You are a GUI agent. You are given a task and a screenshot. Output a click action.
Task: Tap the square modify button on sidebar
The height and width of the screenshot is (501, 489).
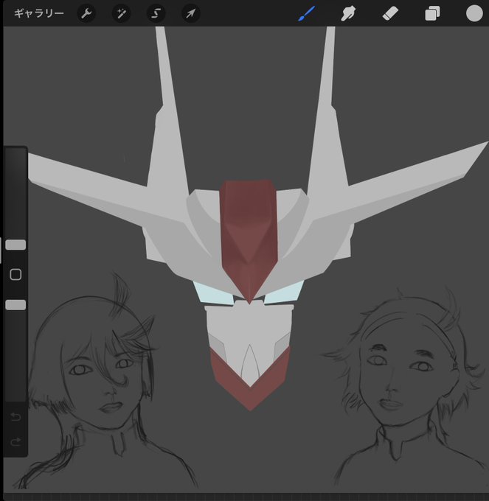click(x=15, y=275)
